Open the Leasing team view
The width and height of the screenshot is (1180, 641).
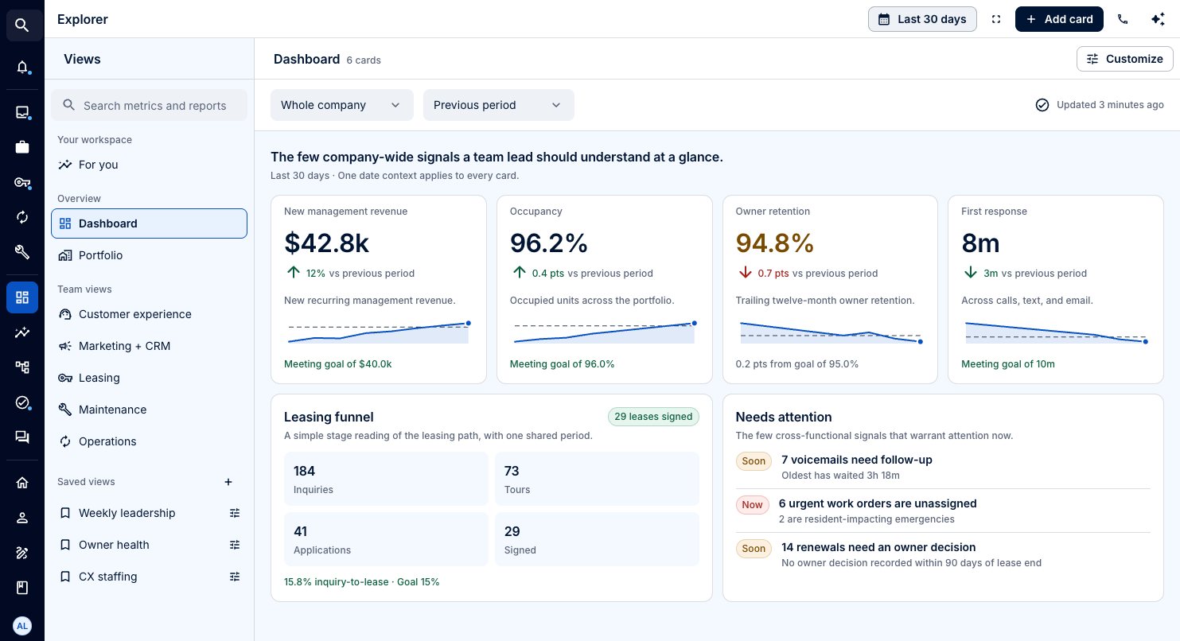pos(149,378)
